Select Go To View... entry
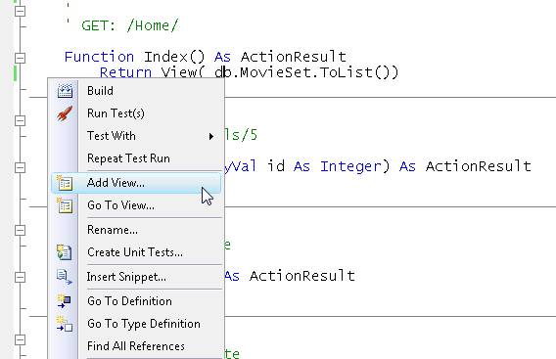 [x=136, y=205]
